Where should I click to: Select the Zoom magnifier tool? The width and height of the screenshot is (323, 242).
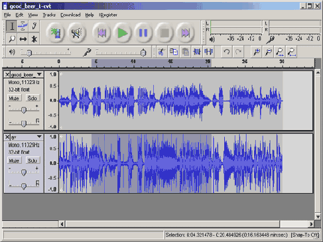point(12,39)
